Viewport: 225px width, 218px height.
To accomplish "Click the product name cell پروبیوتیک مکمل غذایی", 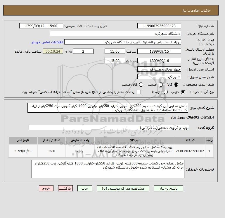I will pos(135,151).
